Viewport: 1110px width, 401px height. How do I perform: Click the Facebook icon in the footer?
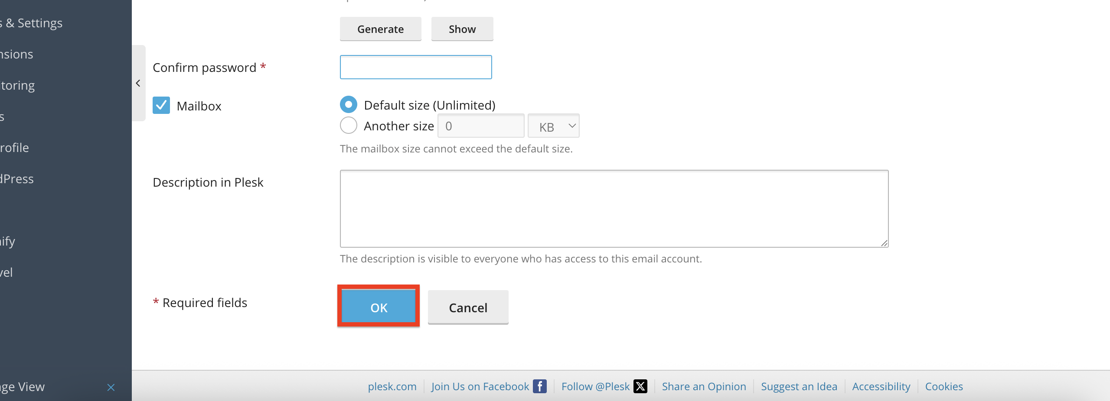coord(539,386)
